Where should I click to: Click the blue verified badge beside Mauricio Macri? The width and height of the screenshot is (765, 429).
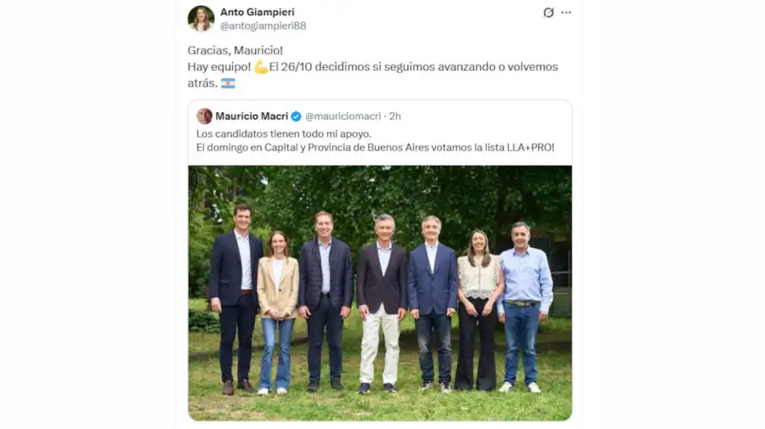click(x=296, y=116)
